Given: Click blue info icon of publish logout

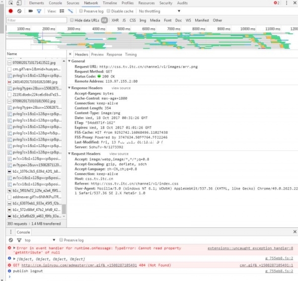Looking at the screenshot, I should (x=9, y=271).
